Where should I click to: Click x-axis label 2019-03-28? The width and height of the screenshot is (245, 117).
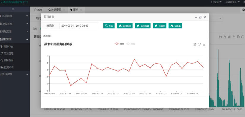[x=192, y=94]
